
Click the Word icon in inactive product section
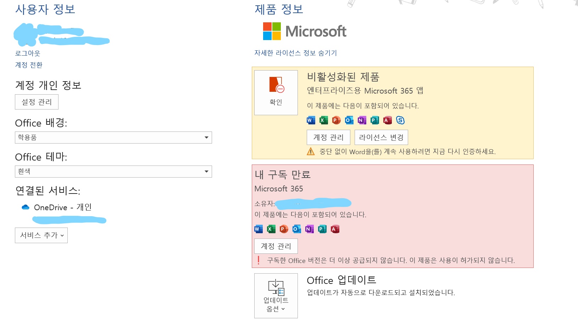click(x=311, y=120)
